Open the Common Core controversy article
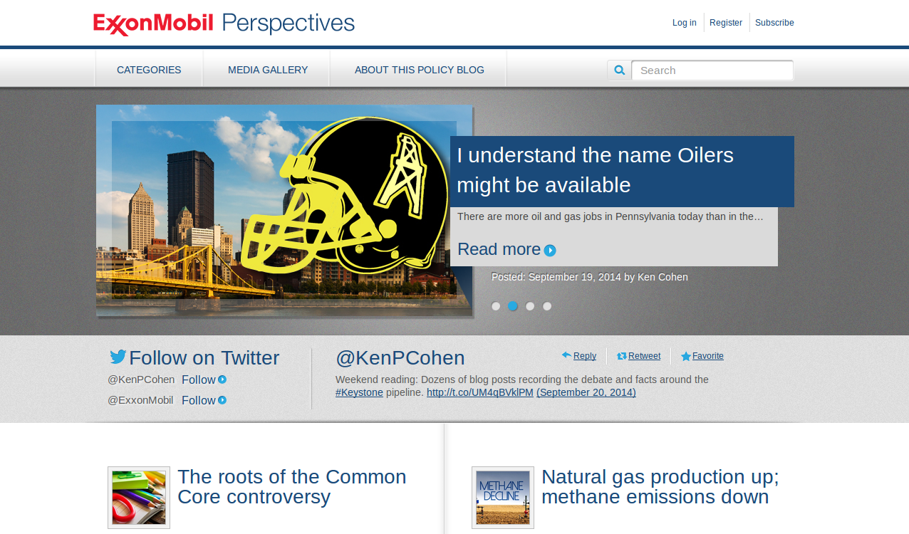 (292, 486)
